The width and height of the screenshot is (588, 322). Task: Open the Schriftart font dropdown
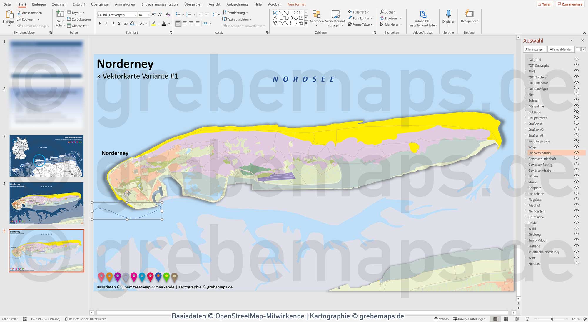coord(135,14)
